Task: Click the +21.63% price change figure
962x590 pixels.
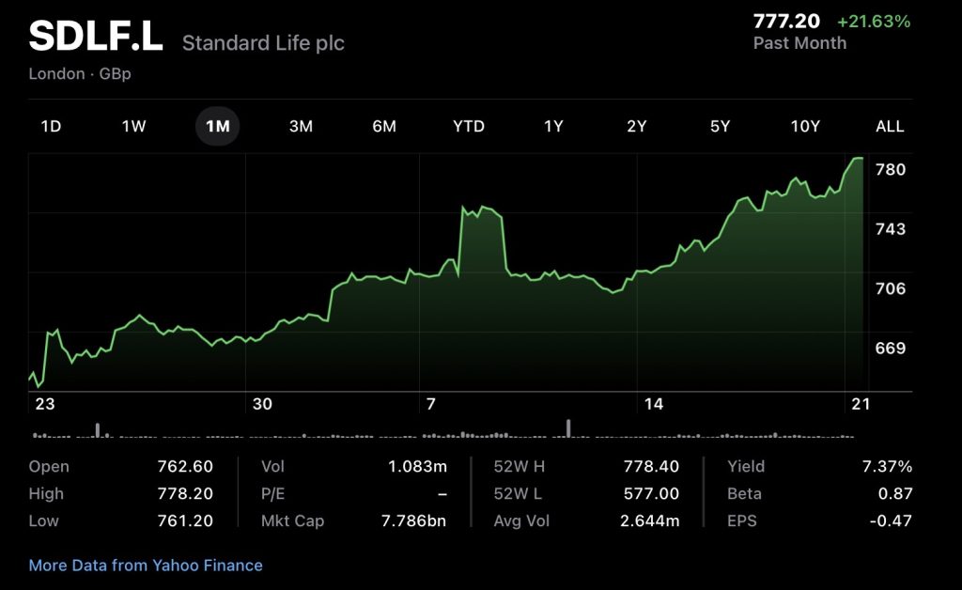Action: point(874,21)
